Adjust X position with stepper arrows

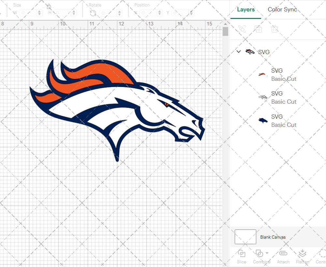click(x=159, y=13)
